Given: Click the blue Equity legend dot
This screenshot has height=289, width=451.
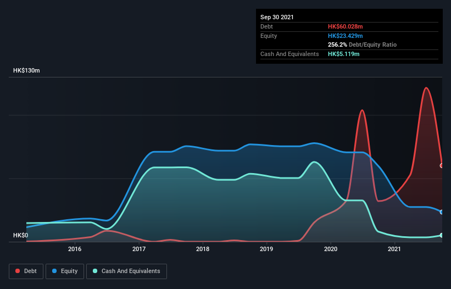Looking at the screenshot, I should click(x=54, y=271).
